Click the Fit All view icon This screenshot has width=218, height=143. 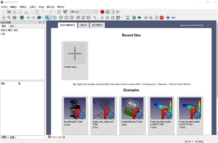(x=4, y=17)
